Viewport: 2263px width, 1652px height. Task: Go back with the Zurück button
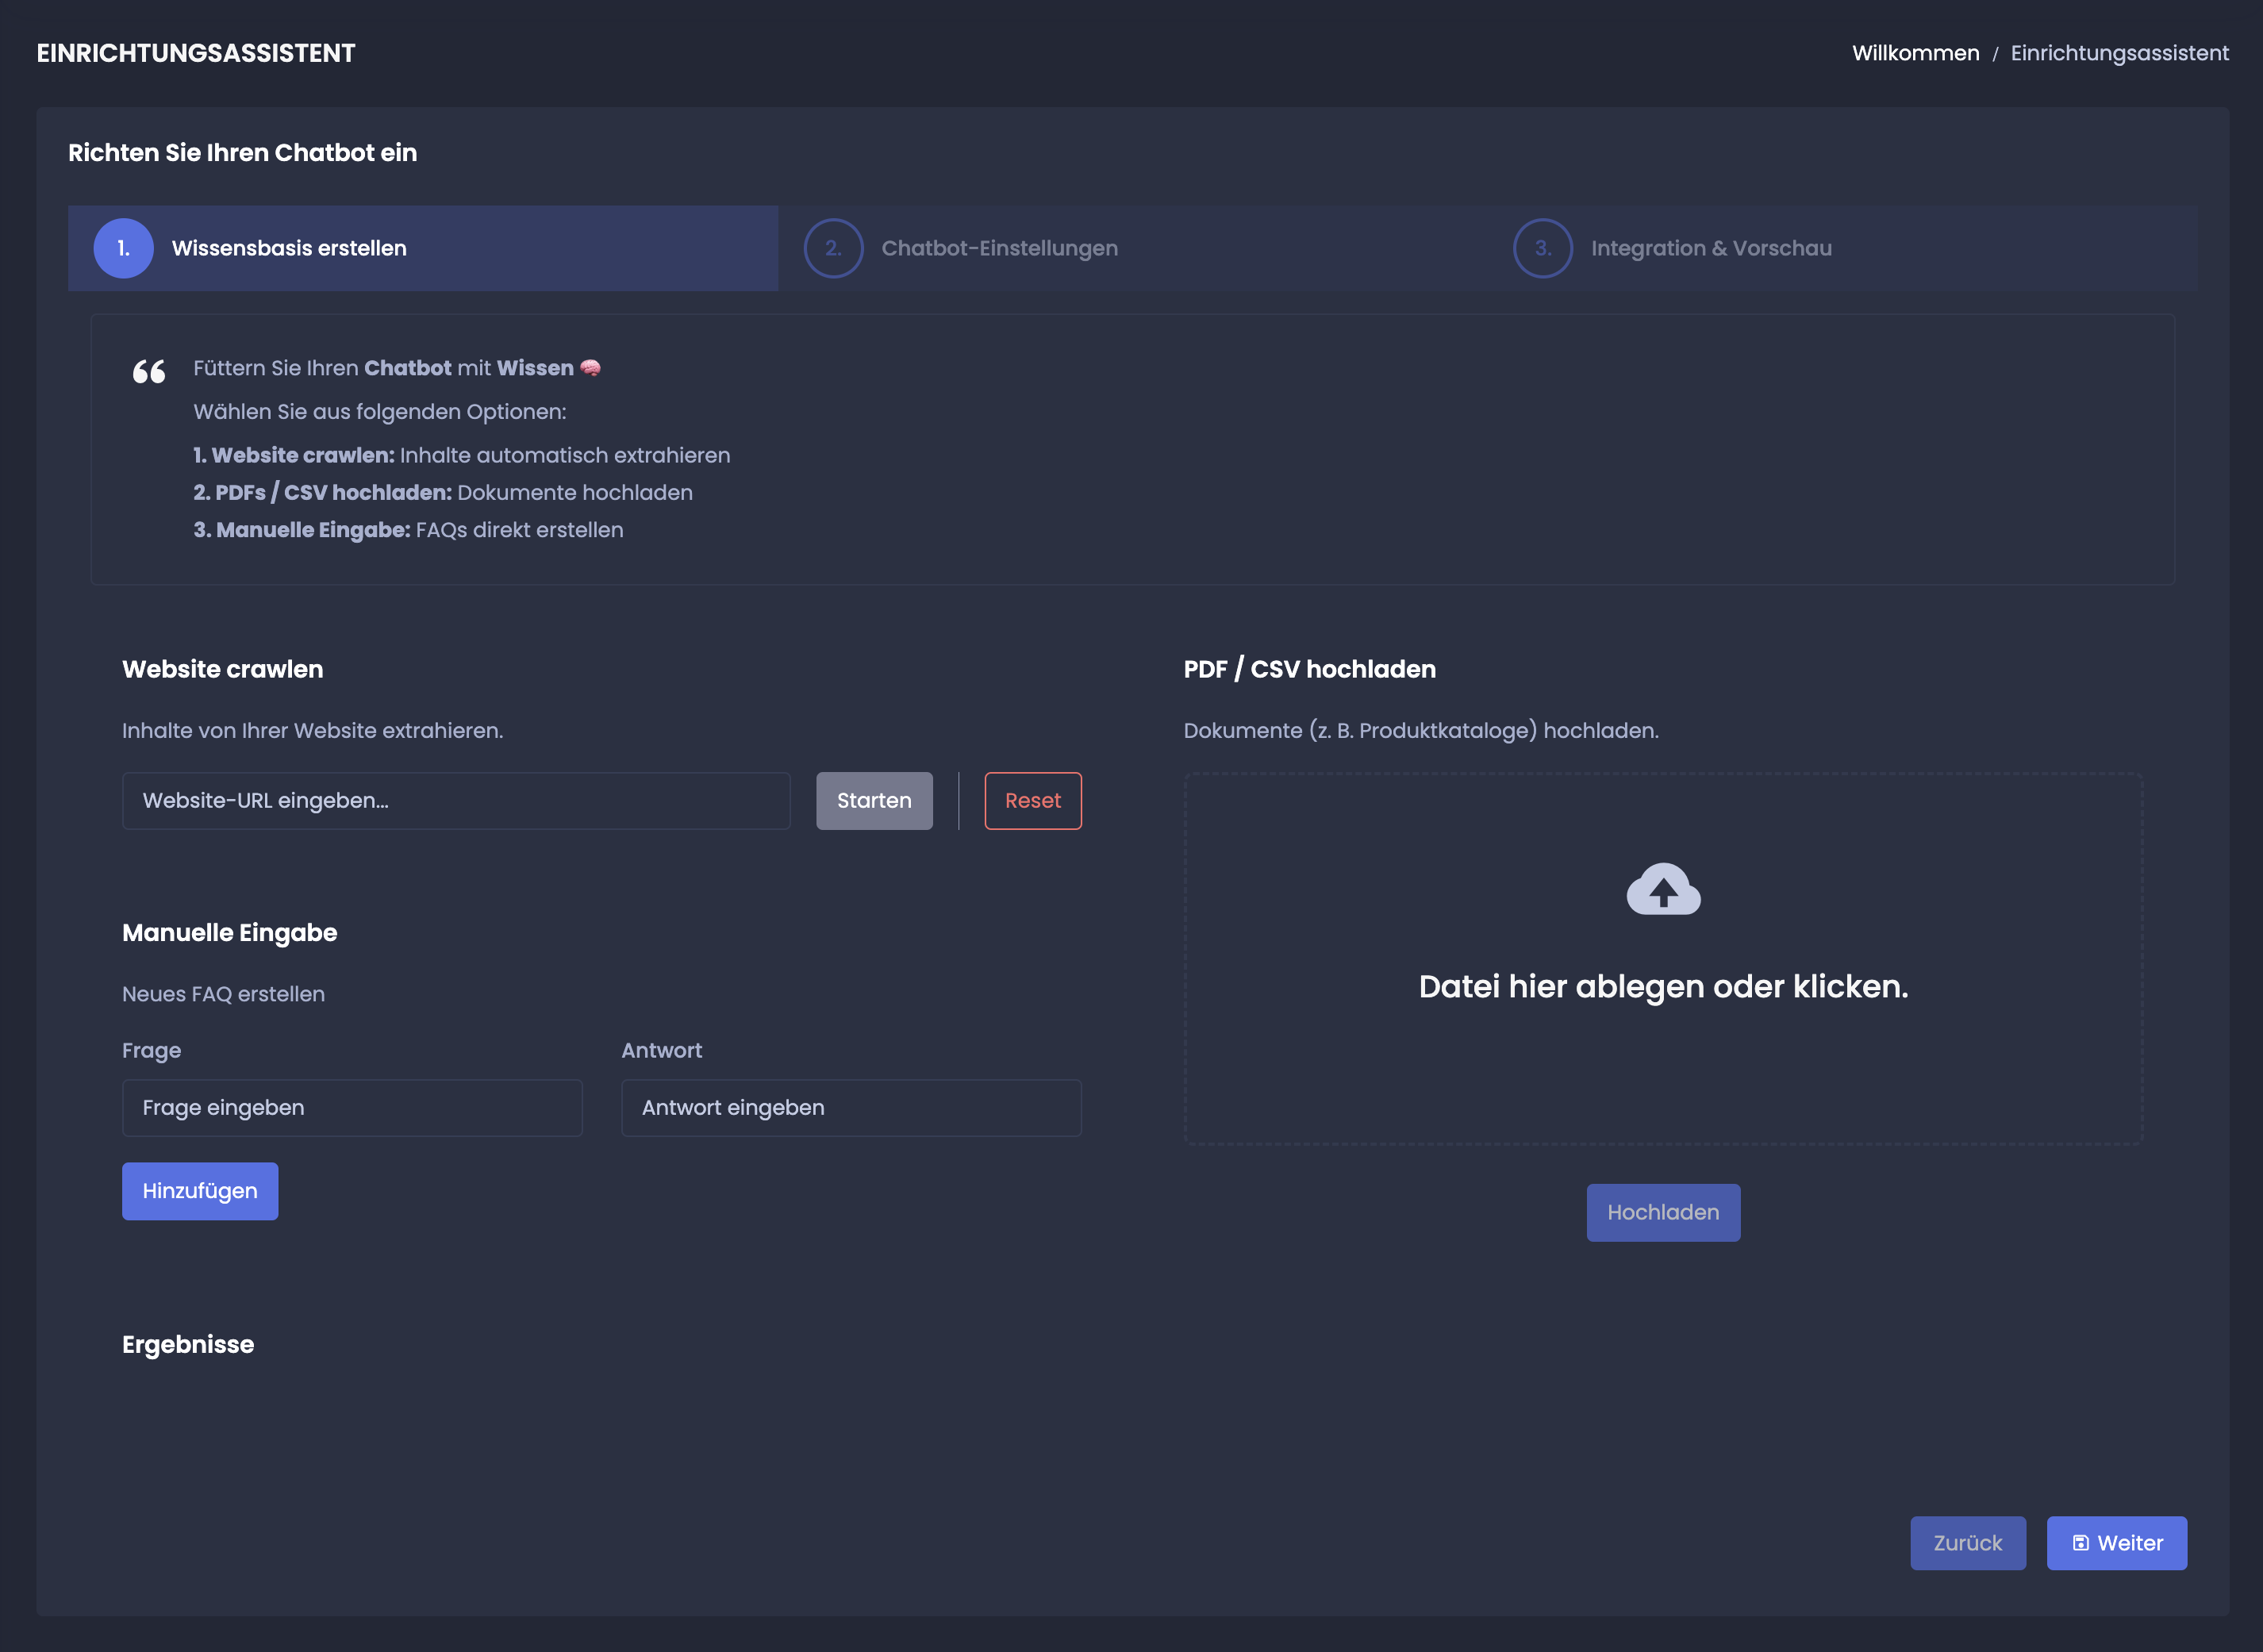coord(1967,1543)
